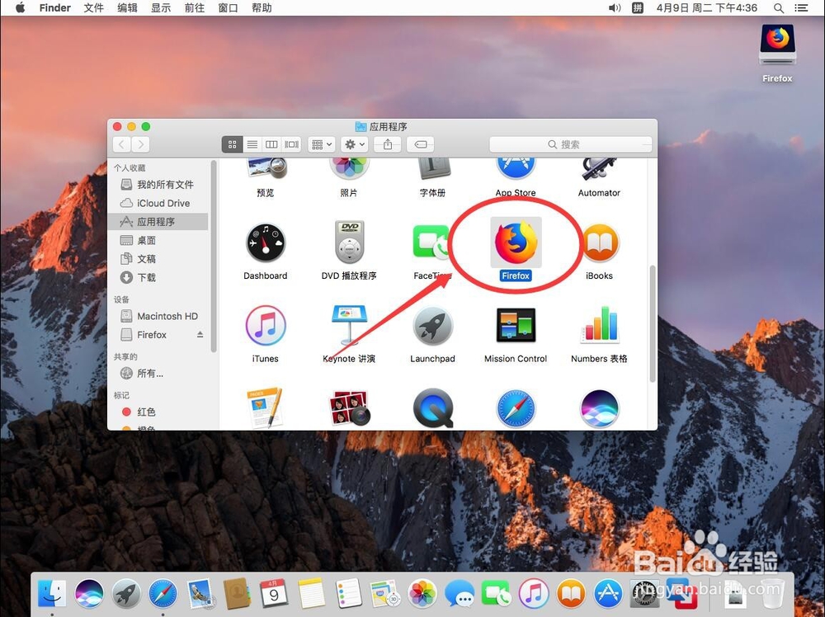
Task: Select the Pages app icon in bottom row
Action: click(x=265, y=408)
